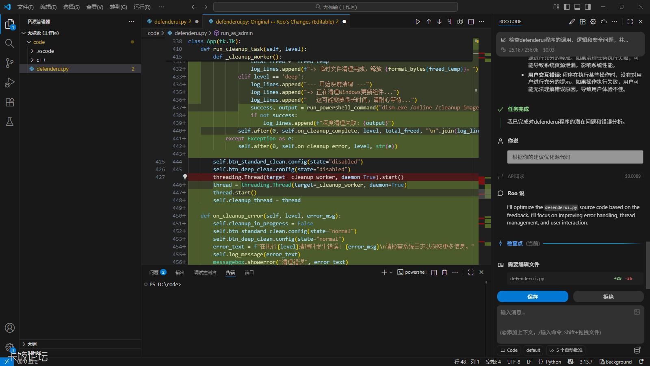Start a new Roo Code task with pencil icon
Image resolution: width=650 pixels, height=366 pixels.
pyautogui.click(x=572, y=22)
